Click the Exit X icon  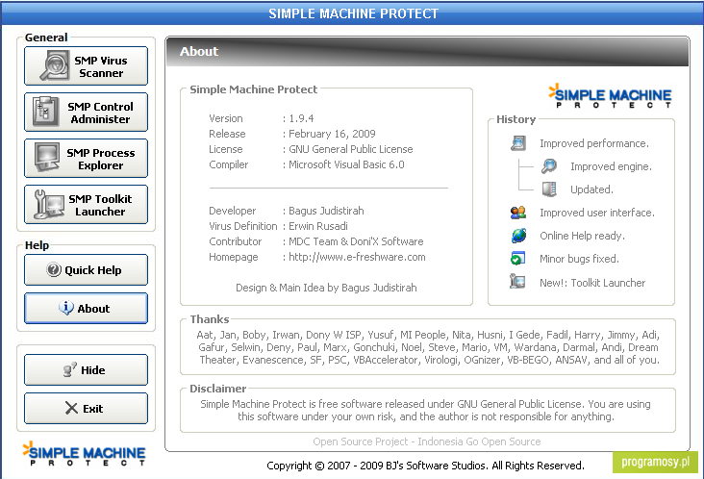tap(71, 408)
